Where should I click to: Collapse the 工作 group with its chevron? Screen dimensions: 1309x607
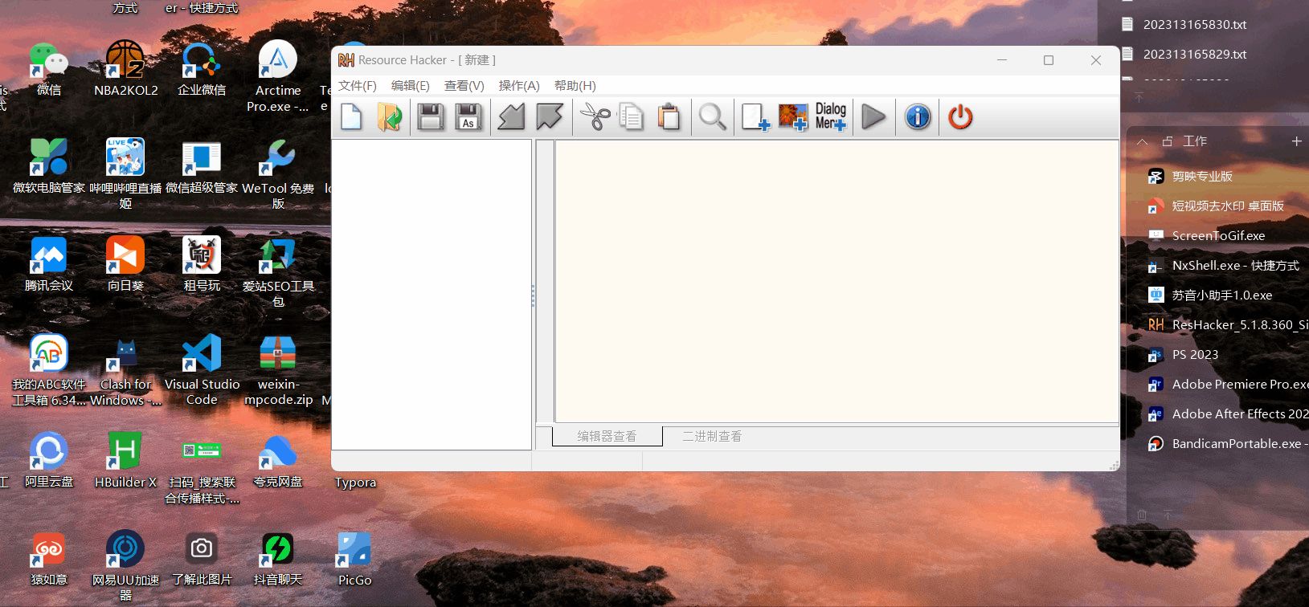click(x=1142, y=141)
